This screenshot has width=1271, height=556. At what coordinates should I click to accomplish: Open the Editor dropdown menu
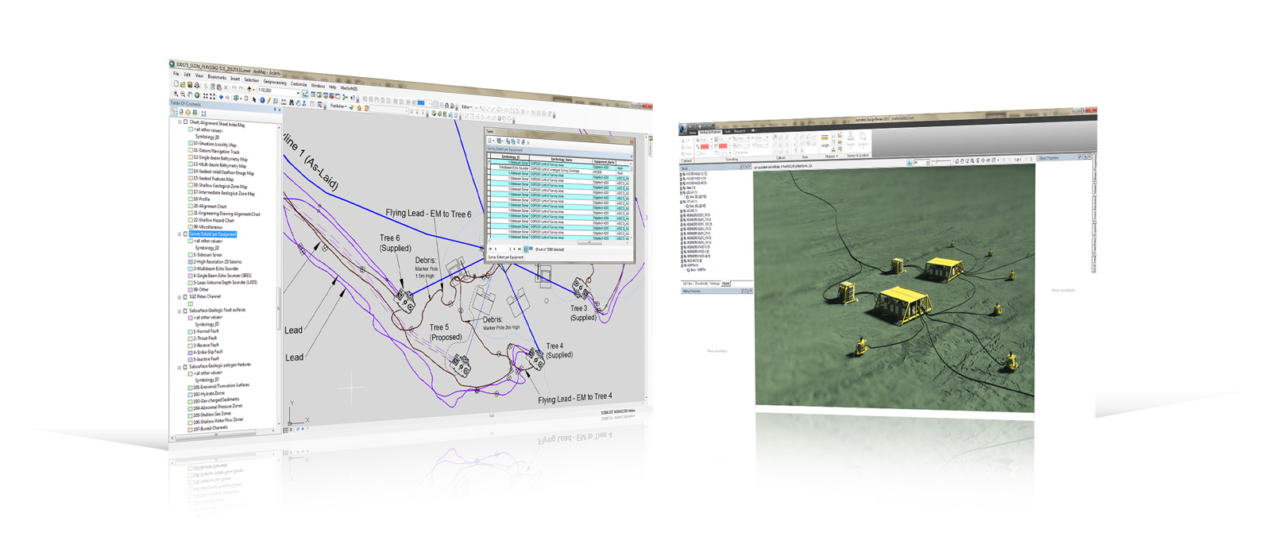(467, 107)
